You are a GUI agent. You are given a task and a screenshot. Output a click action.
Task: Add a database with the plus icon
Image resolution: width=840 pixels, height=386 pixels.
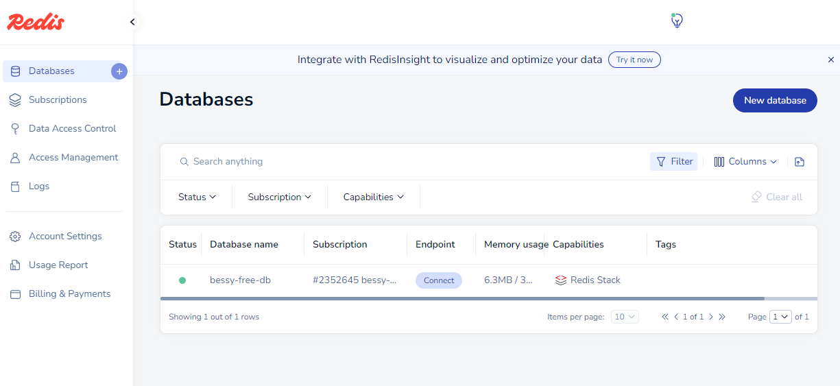pos(119,71)
